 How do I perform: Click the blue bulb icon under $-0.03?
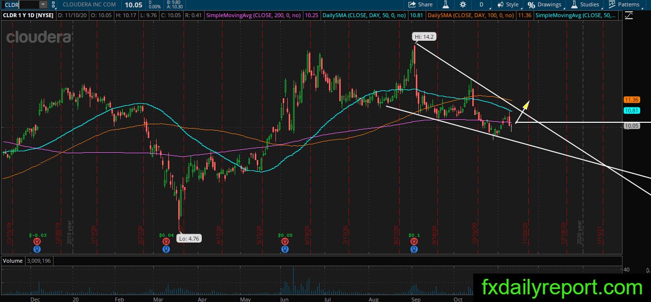click(37, 249)
